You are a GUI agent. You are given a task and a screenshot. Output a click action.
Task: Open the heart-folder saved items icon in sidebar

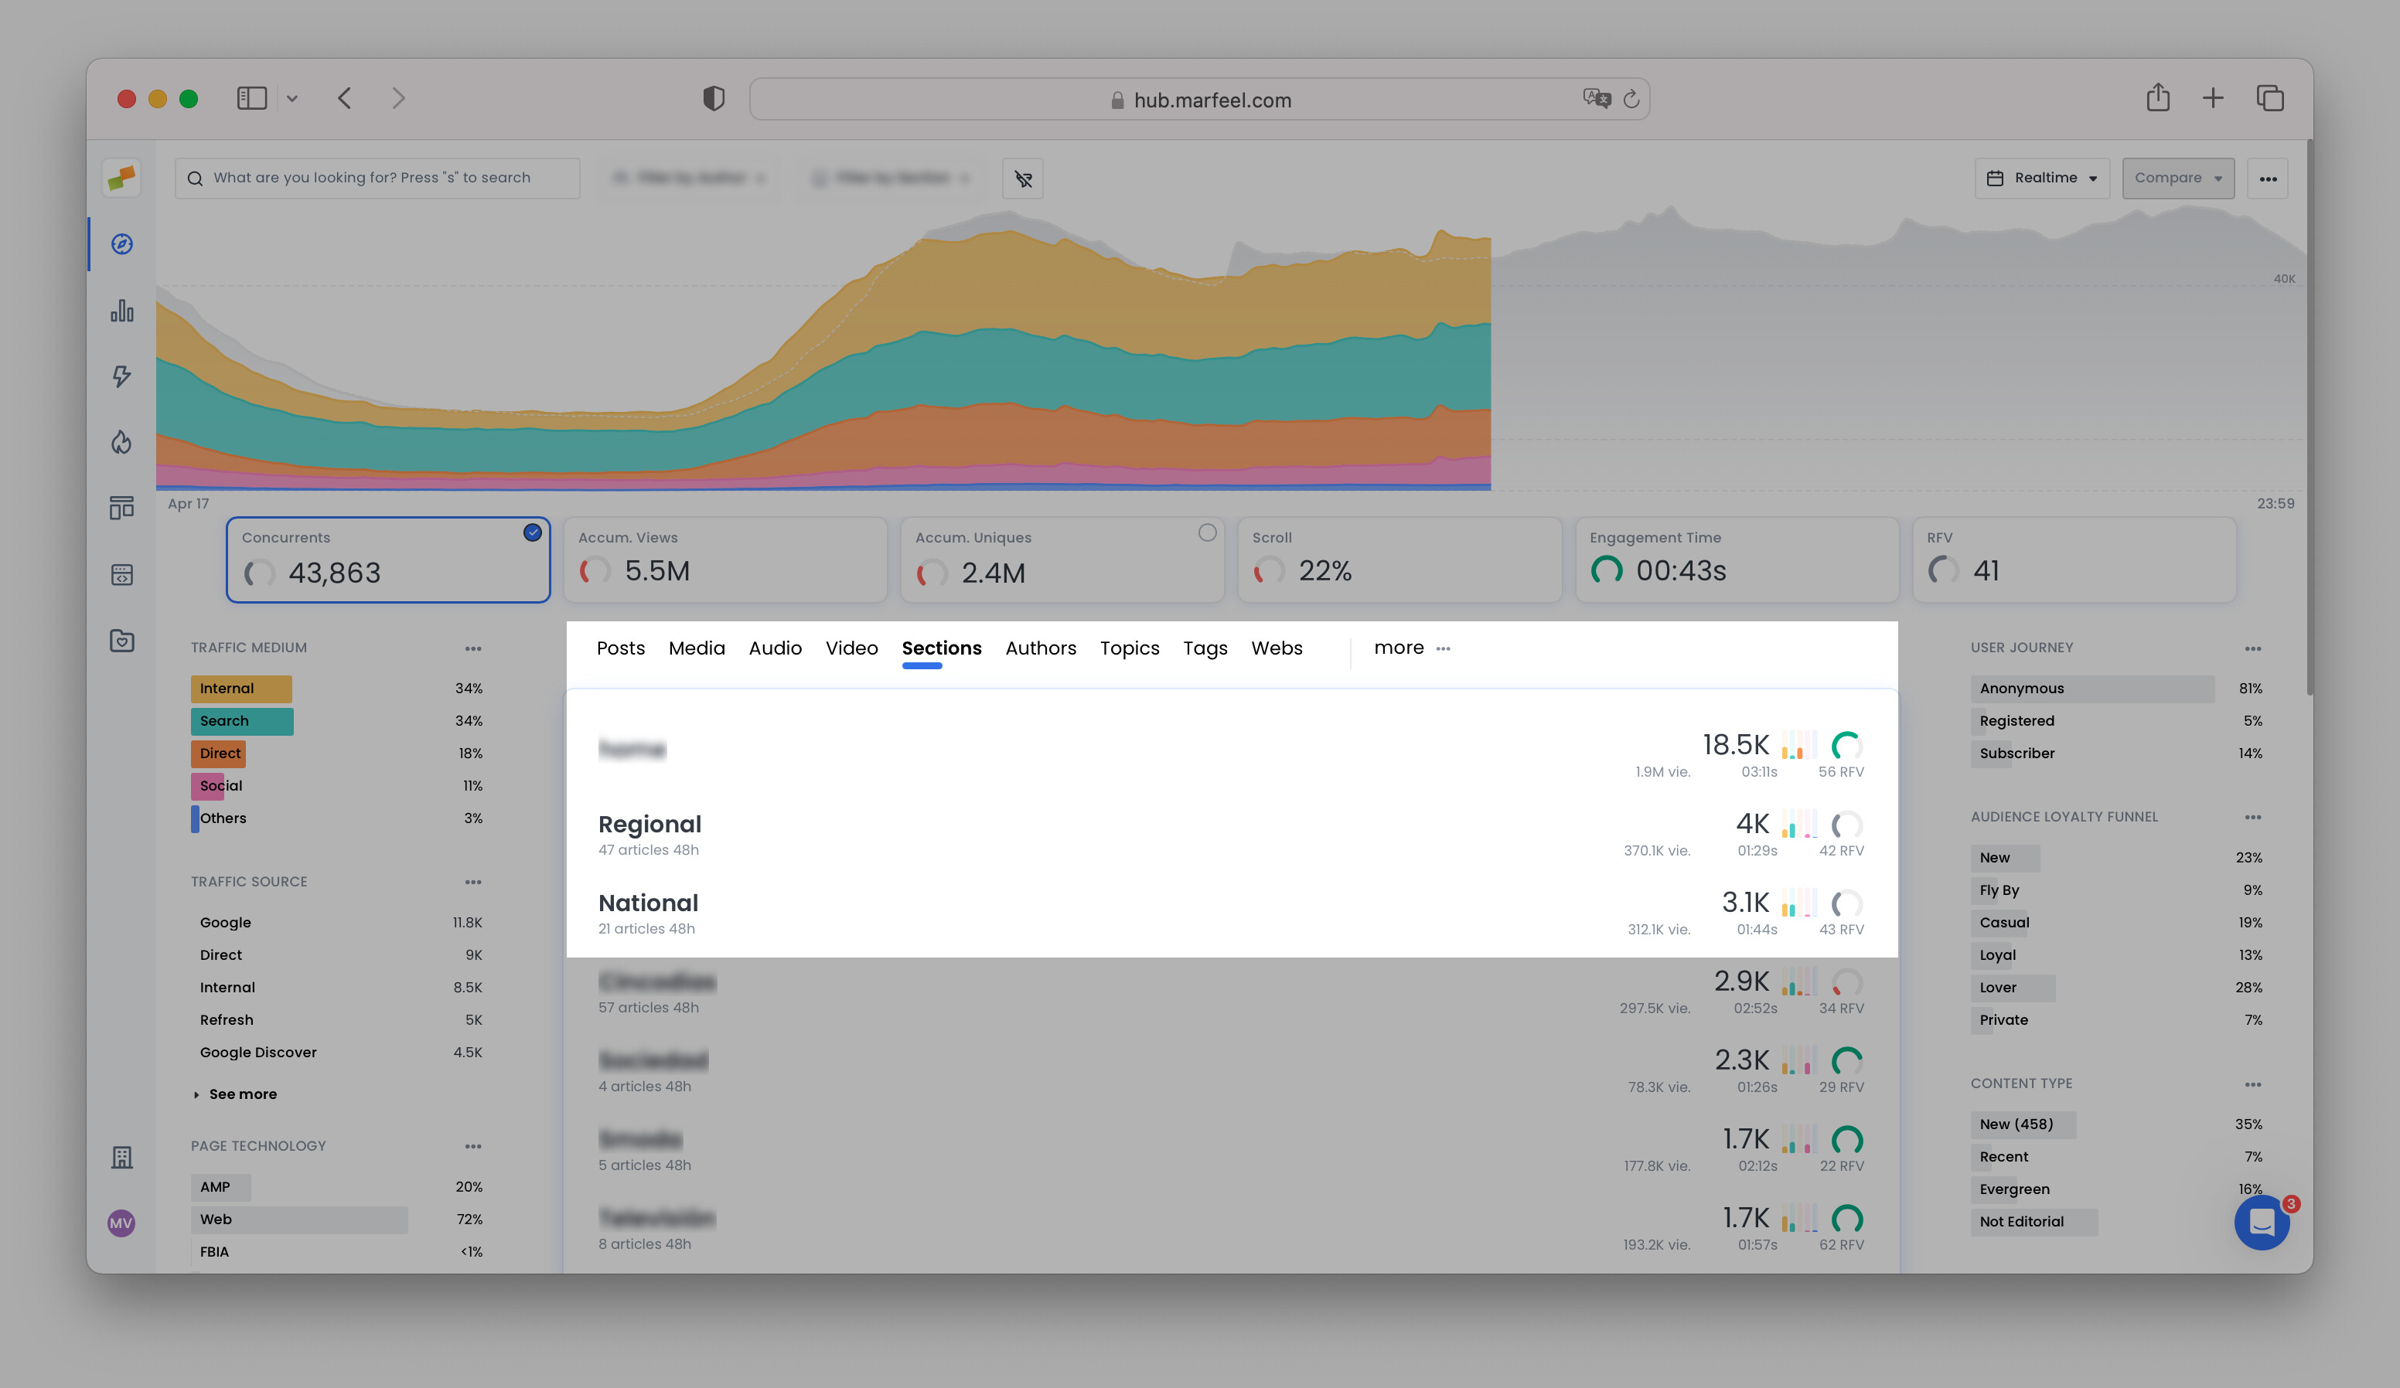point(122,641)
